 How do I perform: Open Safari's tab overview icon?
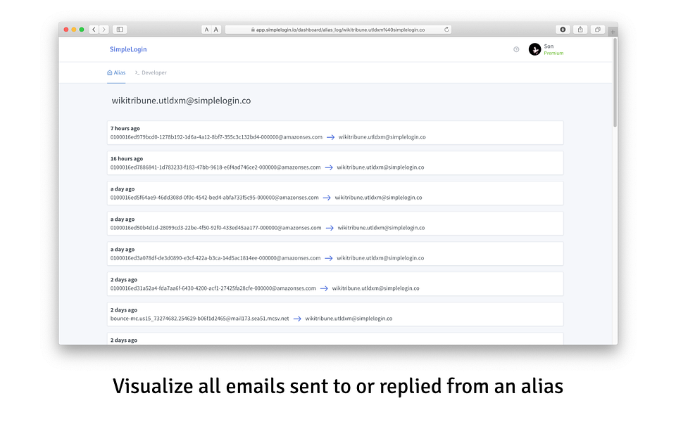coord(597,30)
